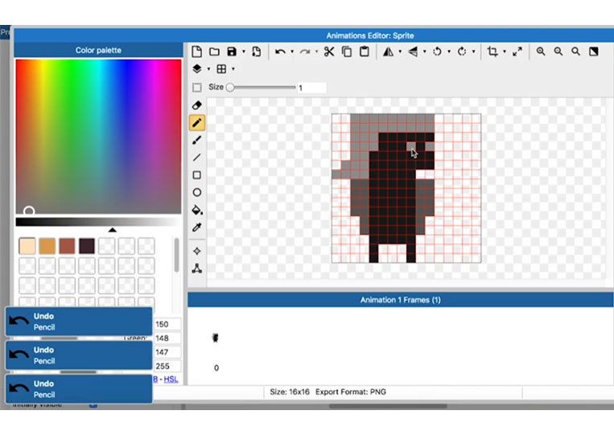Open the Grid dropdown arrow
This screenshot has width=614, height=435.
point(233,69)
